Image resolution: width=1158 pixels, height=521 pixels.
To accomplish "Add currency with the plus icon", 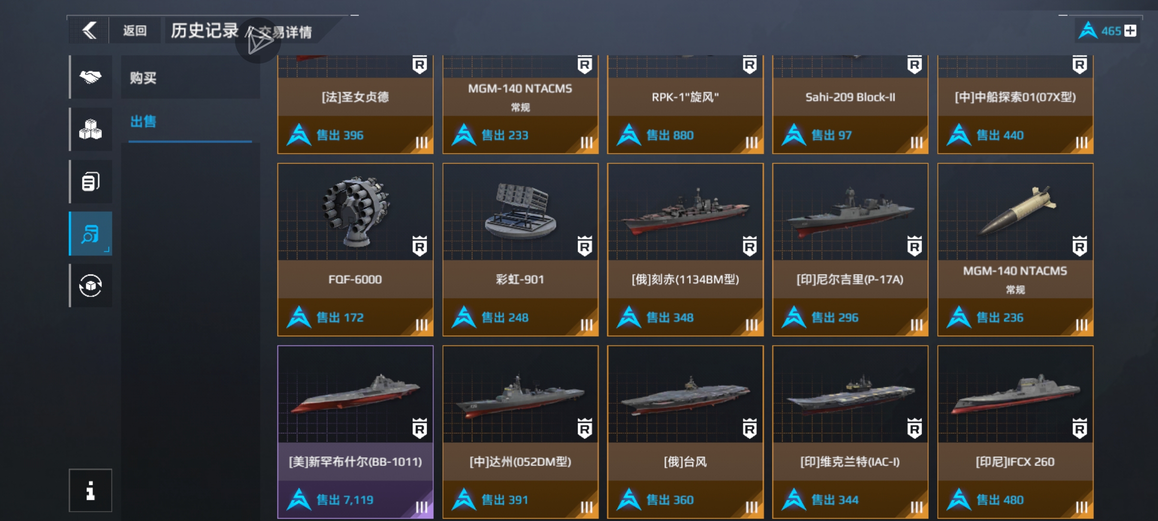I will (1130, 31).
